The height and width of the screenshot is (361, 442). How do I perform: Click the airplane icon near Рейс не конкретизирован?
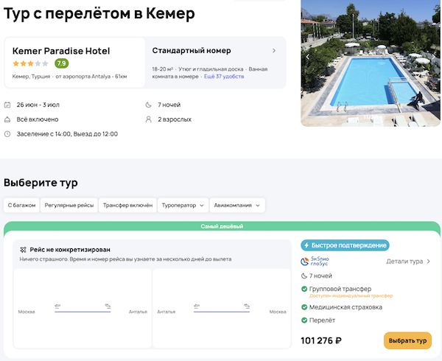(24, 250)
